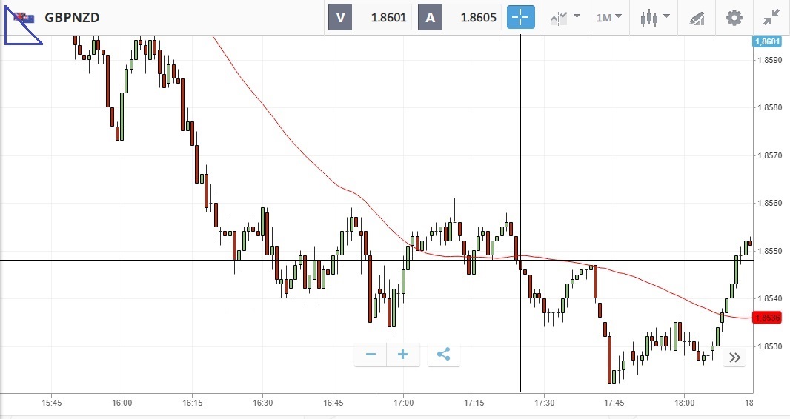Screen dimensions: 790x419
Task: Click the share chart icon
Action: pos(443,355)
